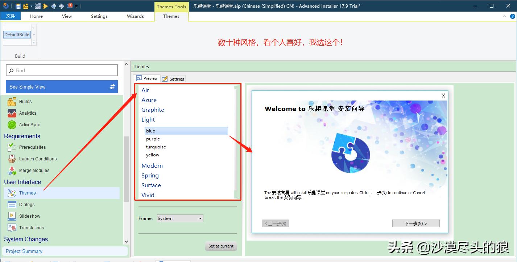Open the Translations page
Image resolution: width=517 pixels, height=262 pixels.
(31, 228)
